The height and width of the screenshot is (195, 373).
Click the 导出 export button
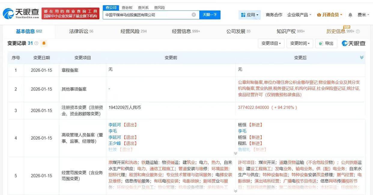click(x=326, y=43)
